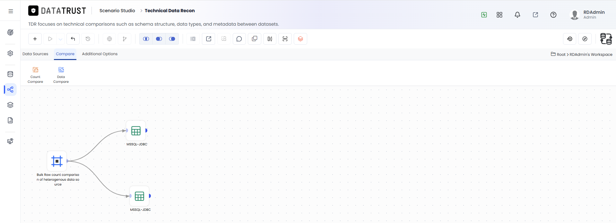Image resolution: width=616 pixels, height=223 pixels.
Task: Select the Scenario Studio sidebar icon
Action: point(10,90)
